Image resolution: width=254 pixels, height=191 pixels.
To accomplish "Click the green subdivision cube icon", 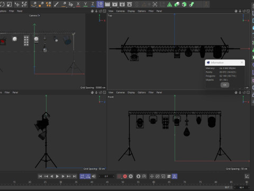I will (x=184, y=4).
